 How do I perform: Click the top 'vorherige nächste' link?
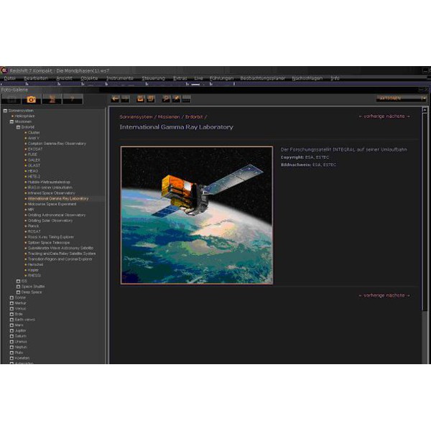pyautogui.click(x=384, y=116)
